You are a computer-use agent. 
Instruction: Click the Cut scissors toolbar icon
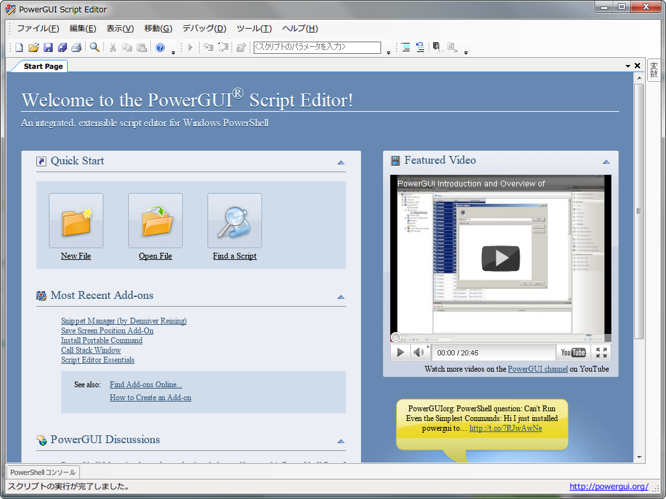pos(113,47)
